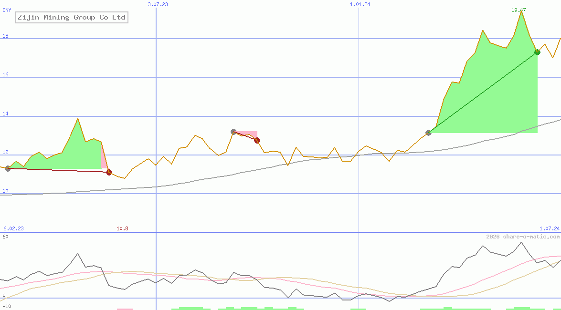Select gray entry dot at chart's left edge

pos(8,168)
